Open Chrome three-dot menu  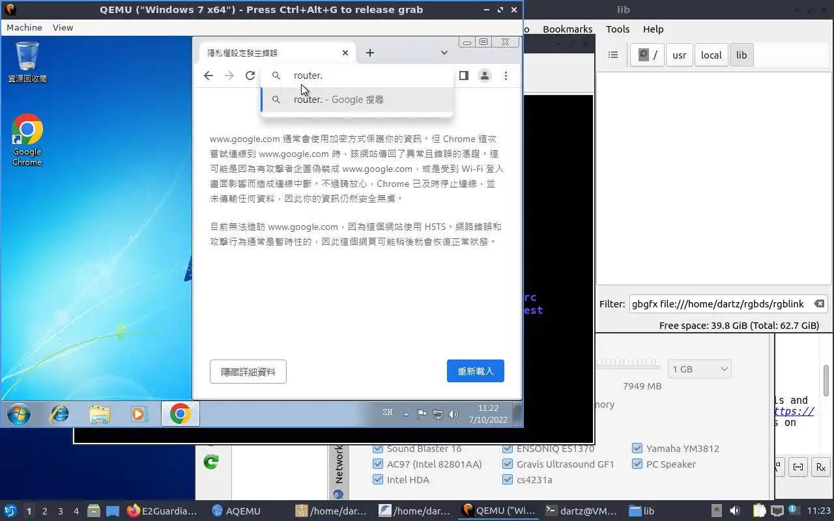(506, 76)
